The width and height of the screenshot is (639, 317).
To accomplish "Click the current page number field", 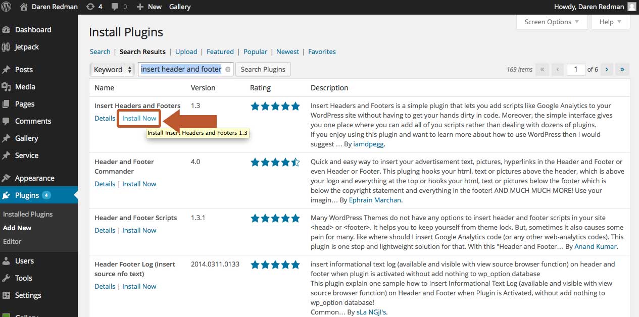I will click(x=576, y=70).
